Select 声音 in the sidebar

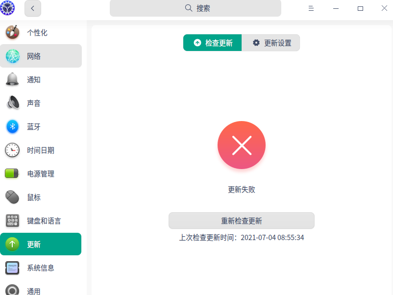34,103
